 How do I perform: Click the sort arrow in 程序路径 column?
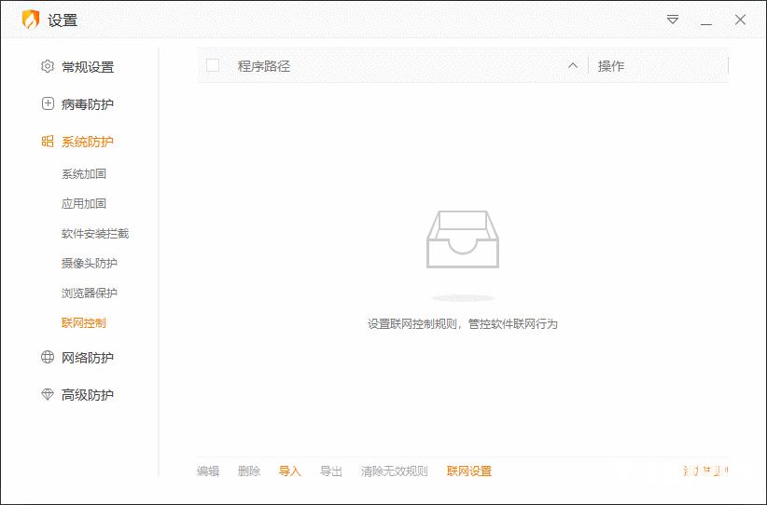tap(573, 65)
